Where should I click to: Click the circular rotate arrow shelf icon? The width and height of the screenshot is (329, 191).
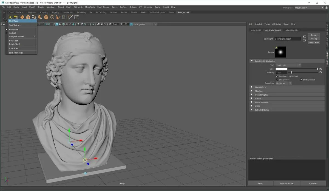(52, 17)
